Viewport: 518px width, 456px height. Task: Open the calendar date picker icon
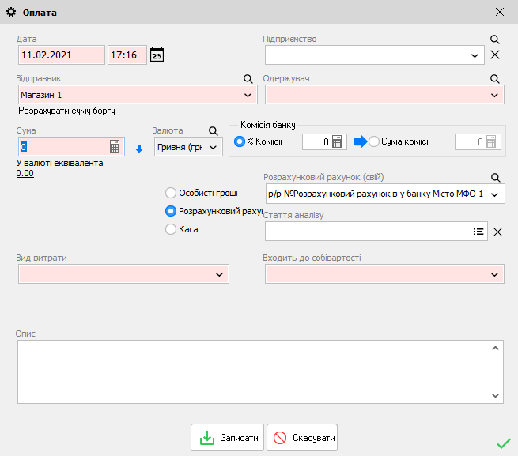coord(157,55)
